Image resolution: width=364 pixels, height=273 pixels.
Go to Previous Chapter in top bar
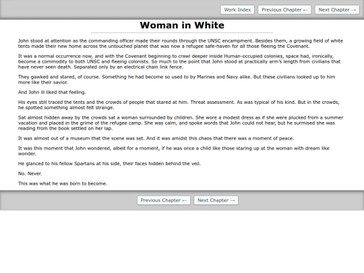(x=284, y=9)
